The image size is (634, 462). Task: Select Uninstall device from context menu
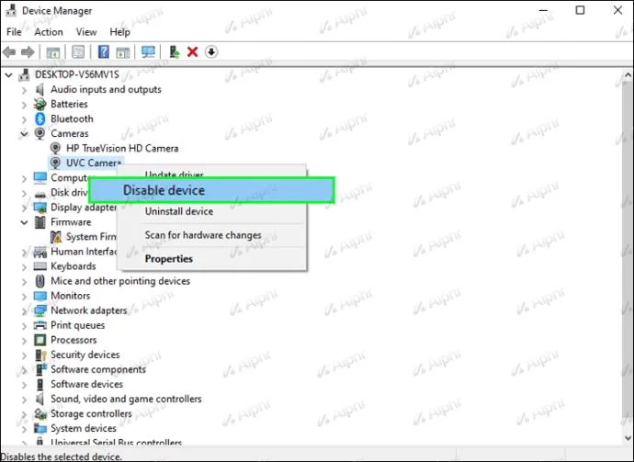[x=179, y=211]
